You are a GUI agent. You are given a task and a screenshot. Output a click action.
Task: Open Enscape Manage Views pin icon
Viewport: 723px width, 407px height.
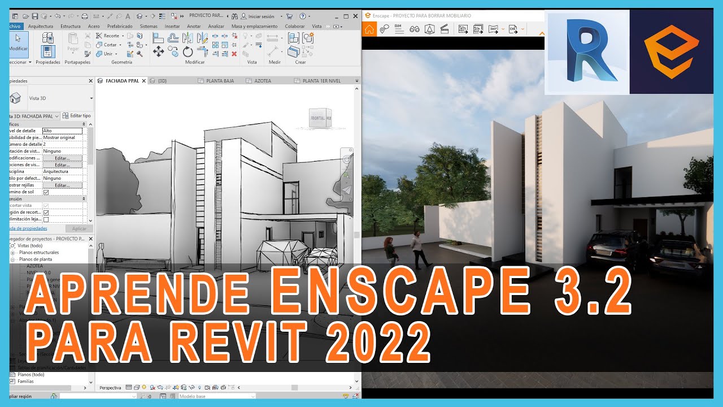click(385, 29)
